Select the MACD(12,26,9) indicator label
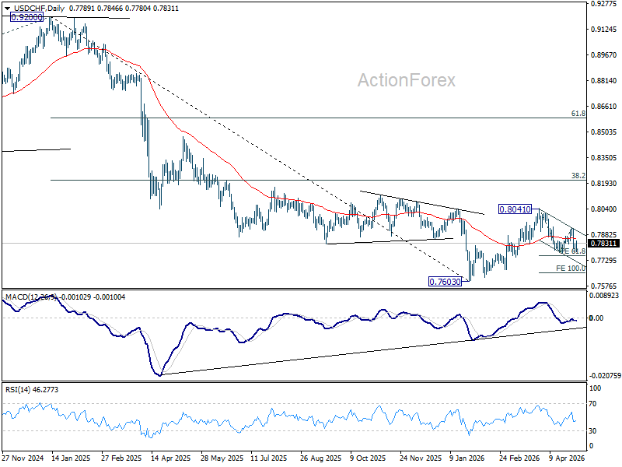 coord(31,297)
